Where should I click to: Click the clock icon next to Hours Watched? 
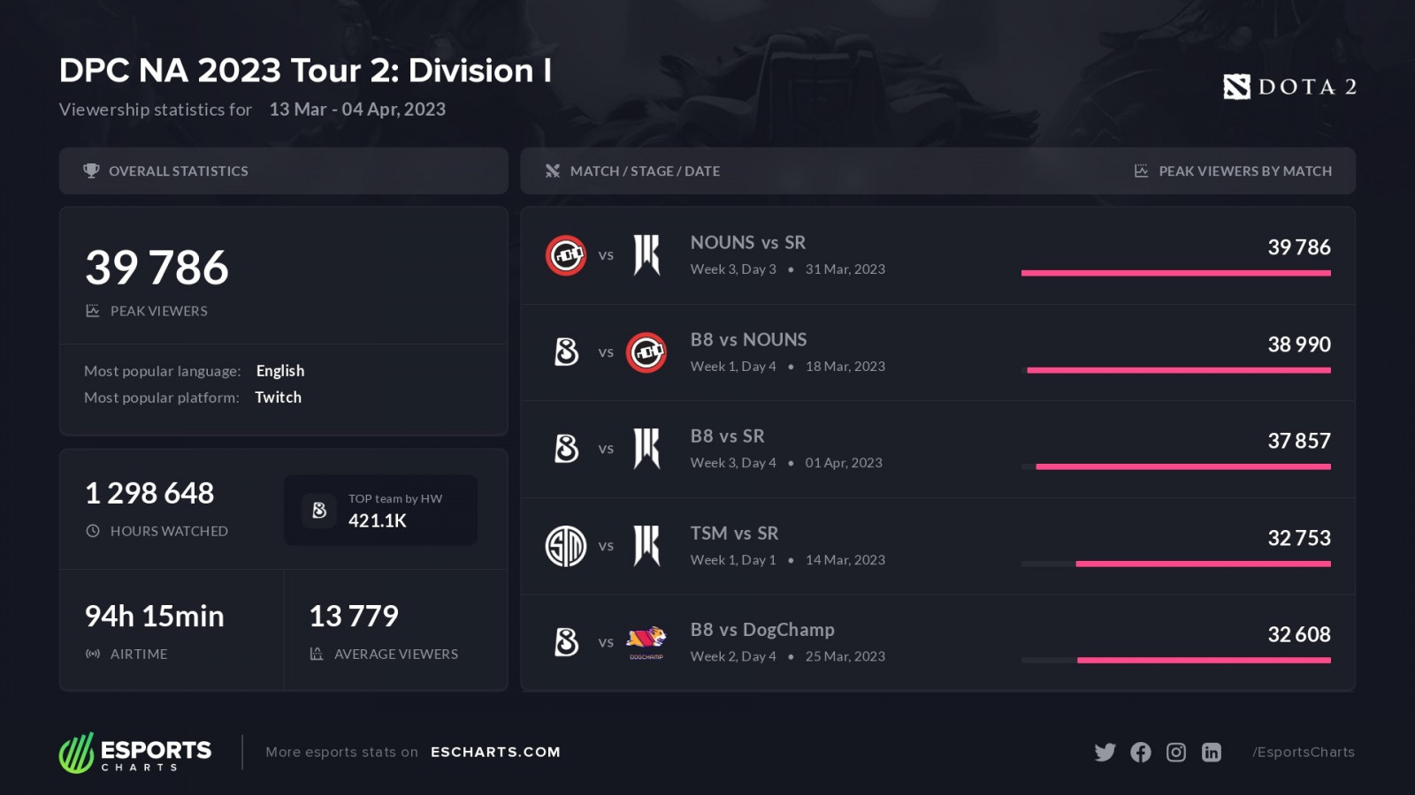93,531
